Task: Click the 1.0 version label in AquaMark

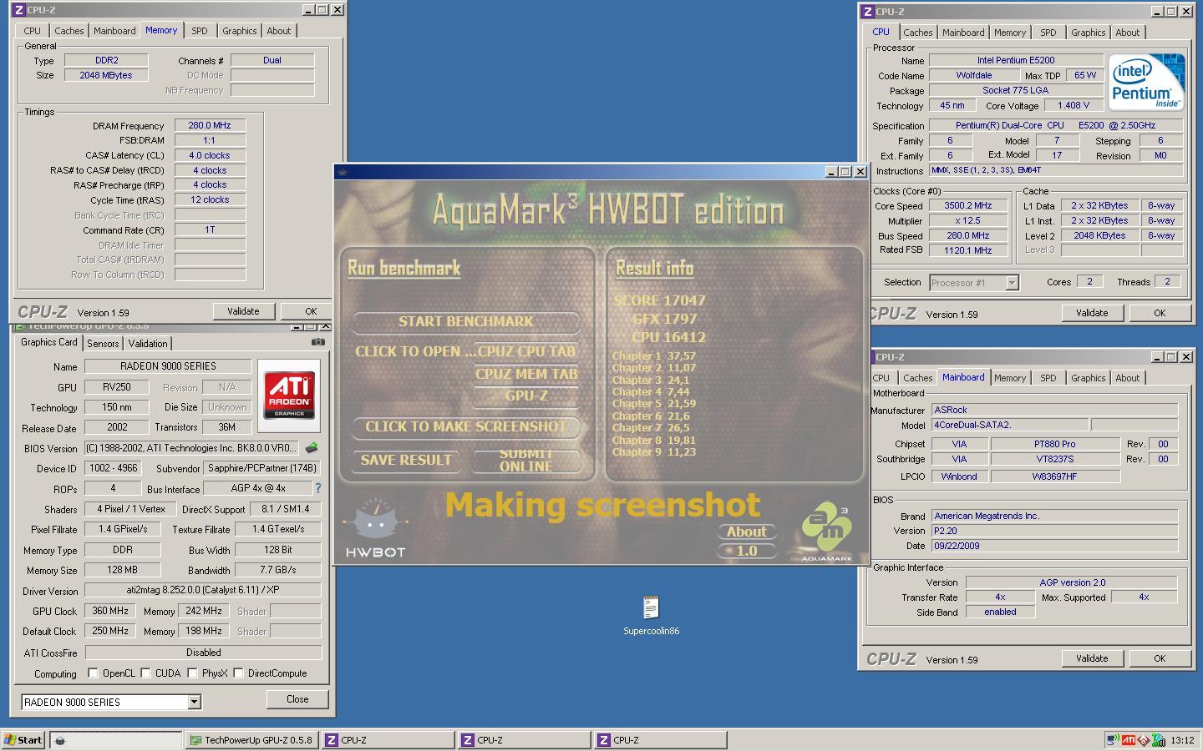Action: click(746, 551)
